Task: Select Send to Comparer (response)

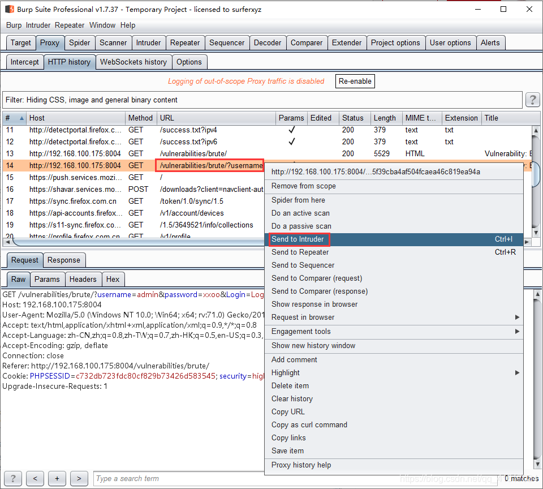Action: [394, 291]
